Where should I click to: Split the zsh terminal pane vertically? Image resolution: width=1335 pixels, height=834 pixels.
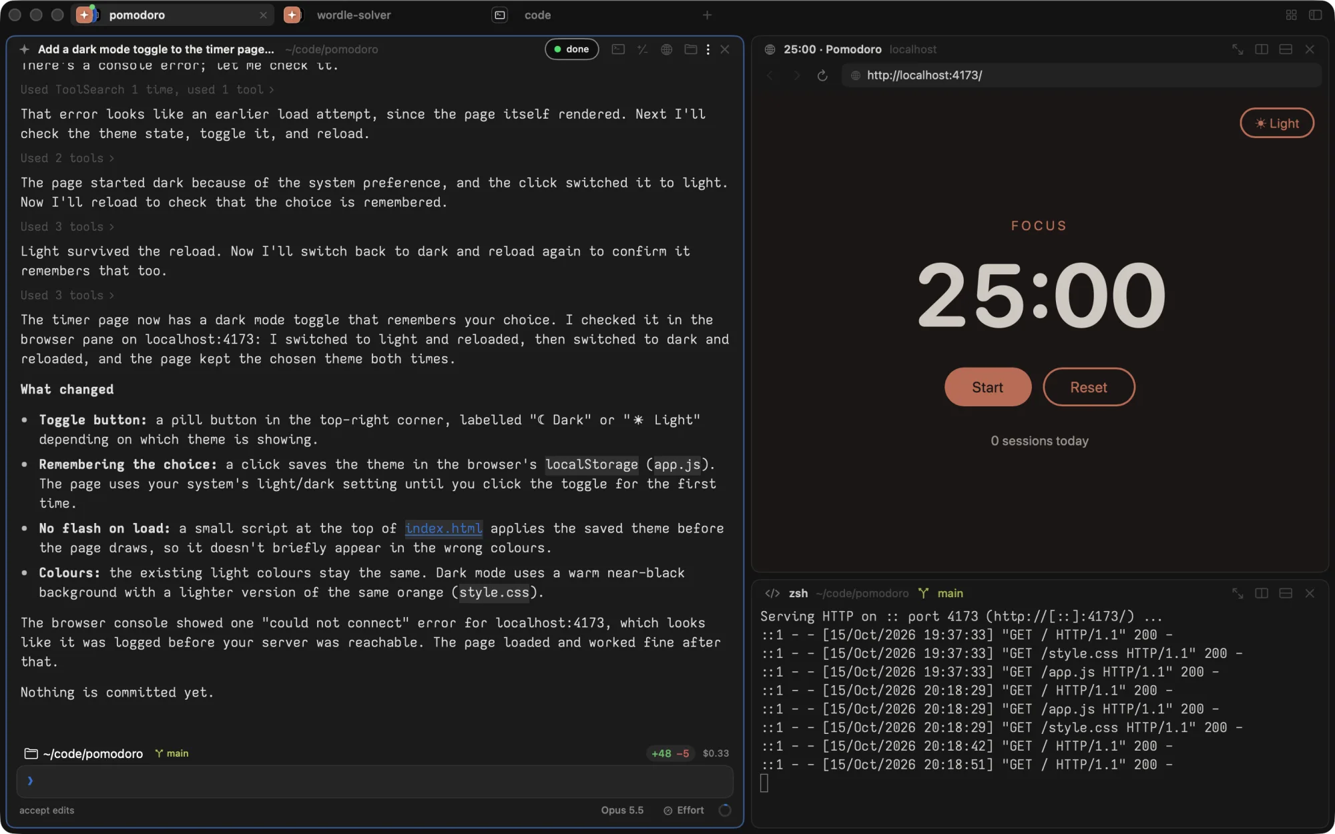(1262, 593)
